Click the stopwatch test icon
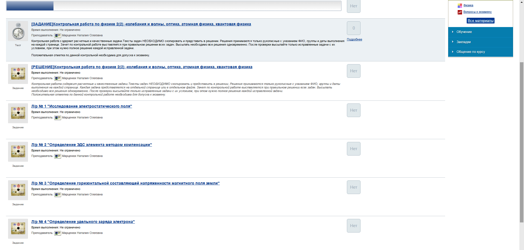Screen dimensions: 524x250 [18, 31]
